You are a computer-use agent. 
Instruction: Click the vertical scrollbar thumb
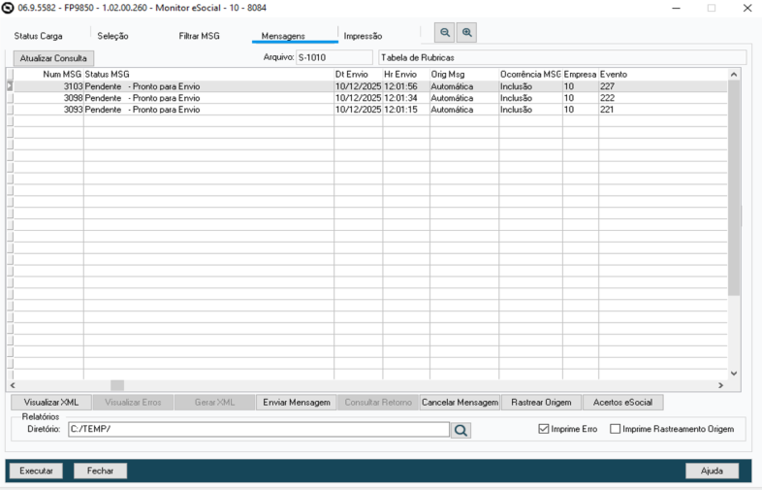coord(734,188)
